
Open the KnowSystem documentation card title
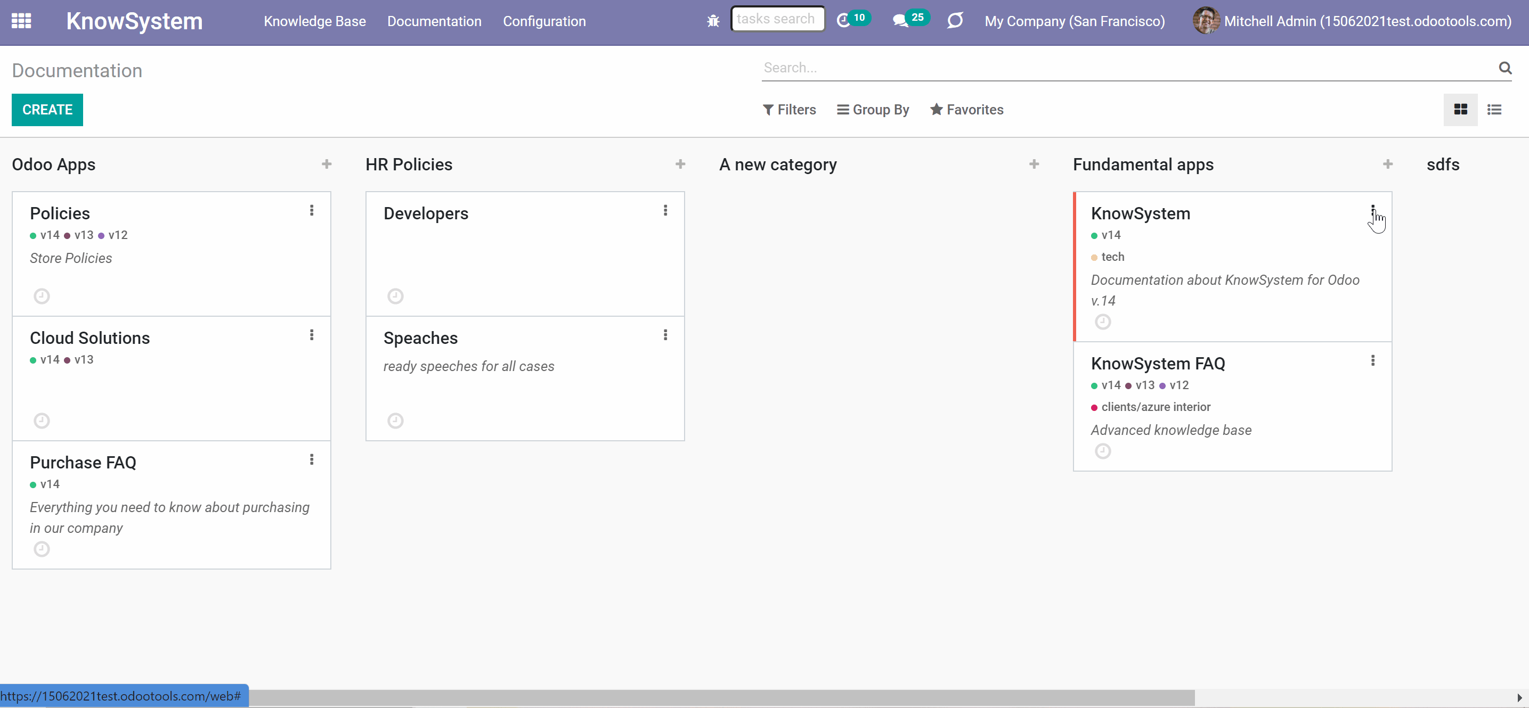(1140, 213)
